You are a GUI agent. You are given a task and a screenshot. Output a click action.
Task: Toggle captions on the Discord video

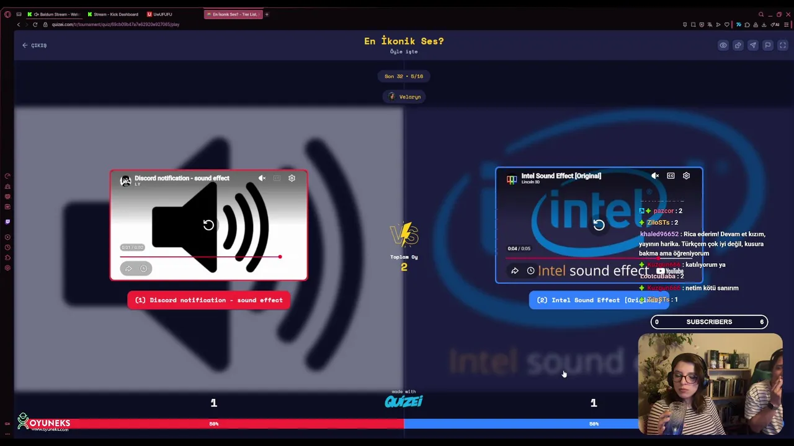pos(277,178)
